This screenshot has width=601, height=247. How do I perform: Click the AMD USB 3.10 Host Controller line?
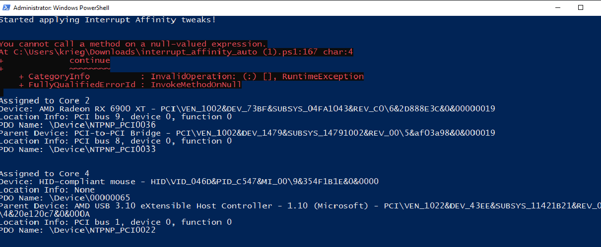pyautogui.click(x=298, y=205)
